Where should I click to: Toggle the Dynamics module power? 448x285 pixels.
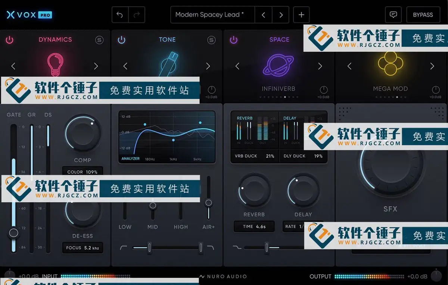point(10,40)
